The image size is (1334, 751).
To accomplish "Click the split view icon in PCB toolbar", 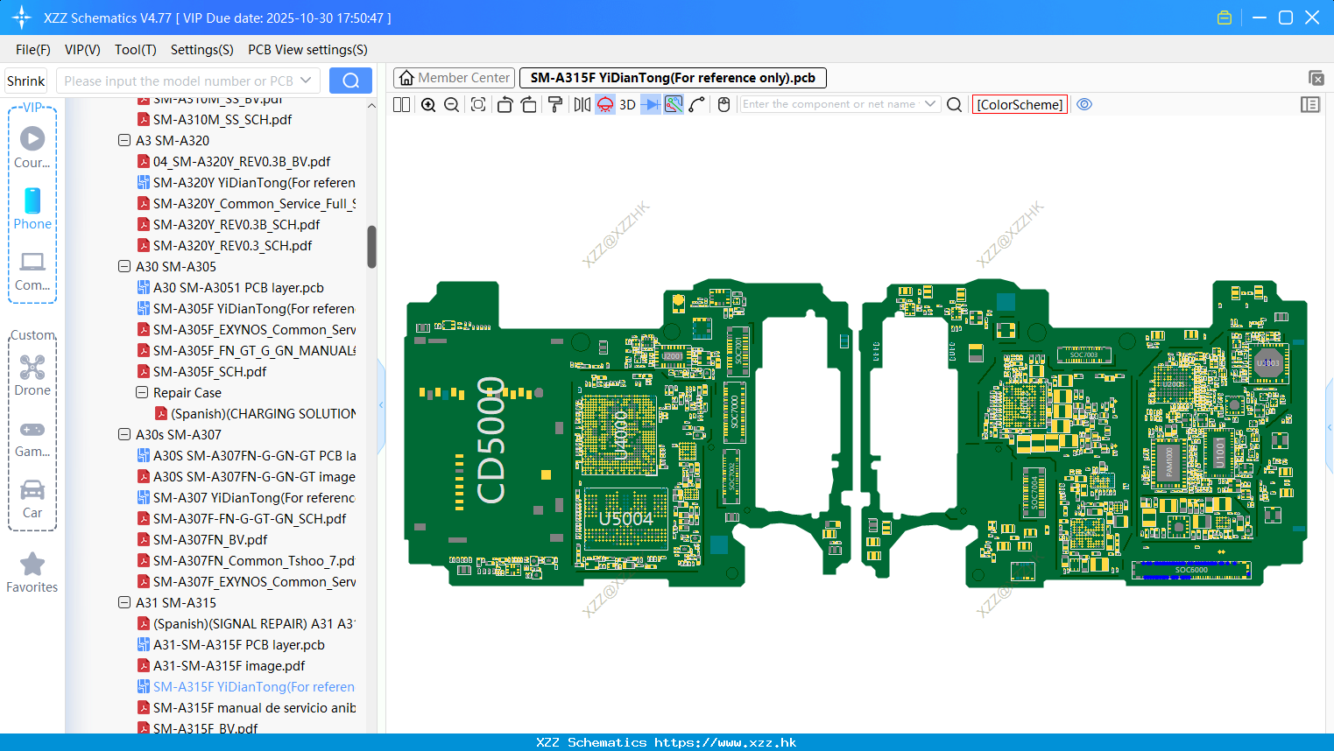I will tap(401, 104).
